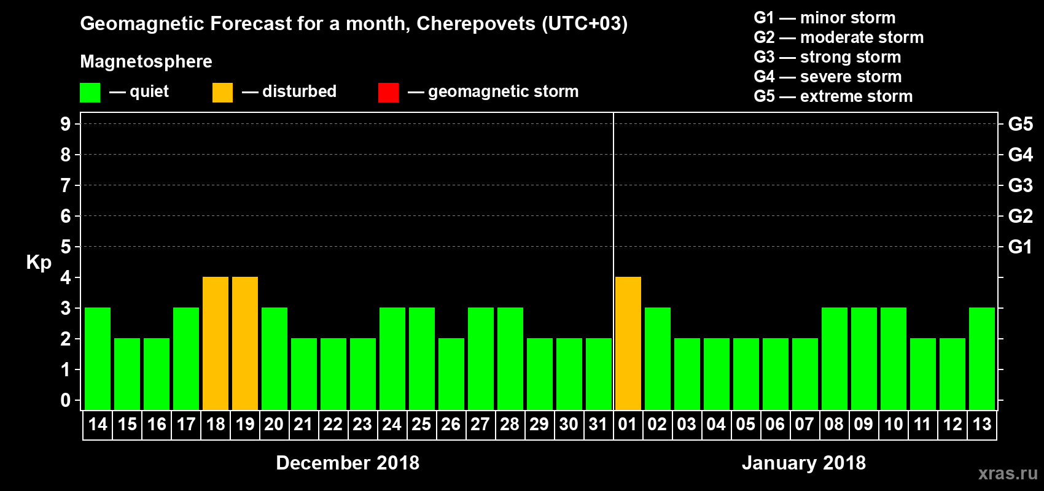Select the orange bar for January 01
Screen dimensions: 1044x491
point(628,343)
